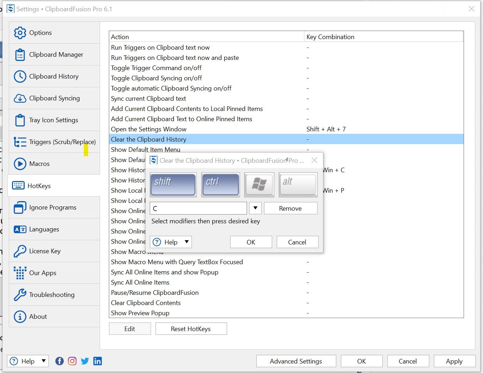Viewport: 483px width, 373px height.
Task: Click the License Key key icon
Action: [x=20, y=251]
